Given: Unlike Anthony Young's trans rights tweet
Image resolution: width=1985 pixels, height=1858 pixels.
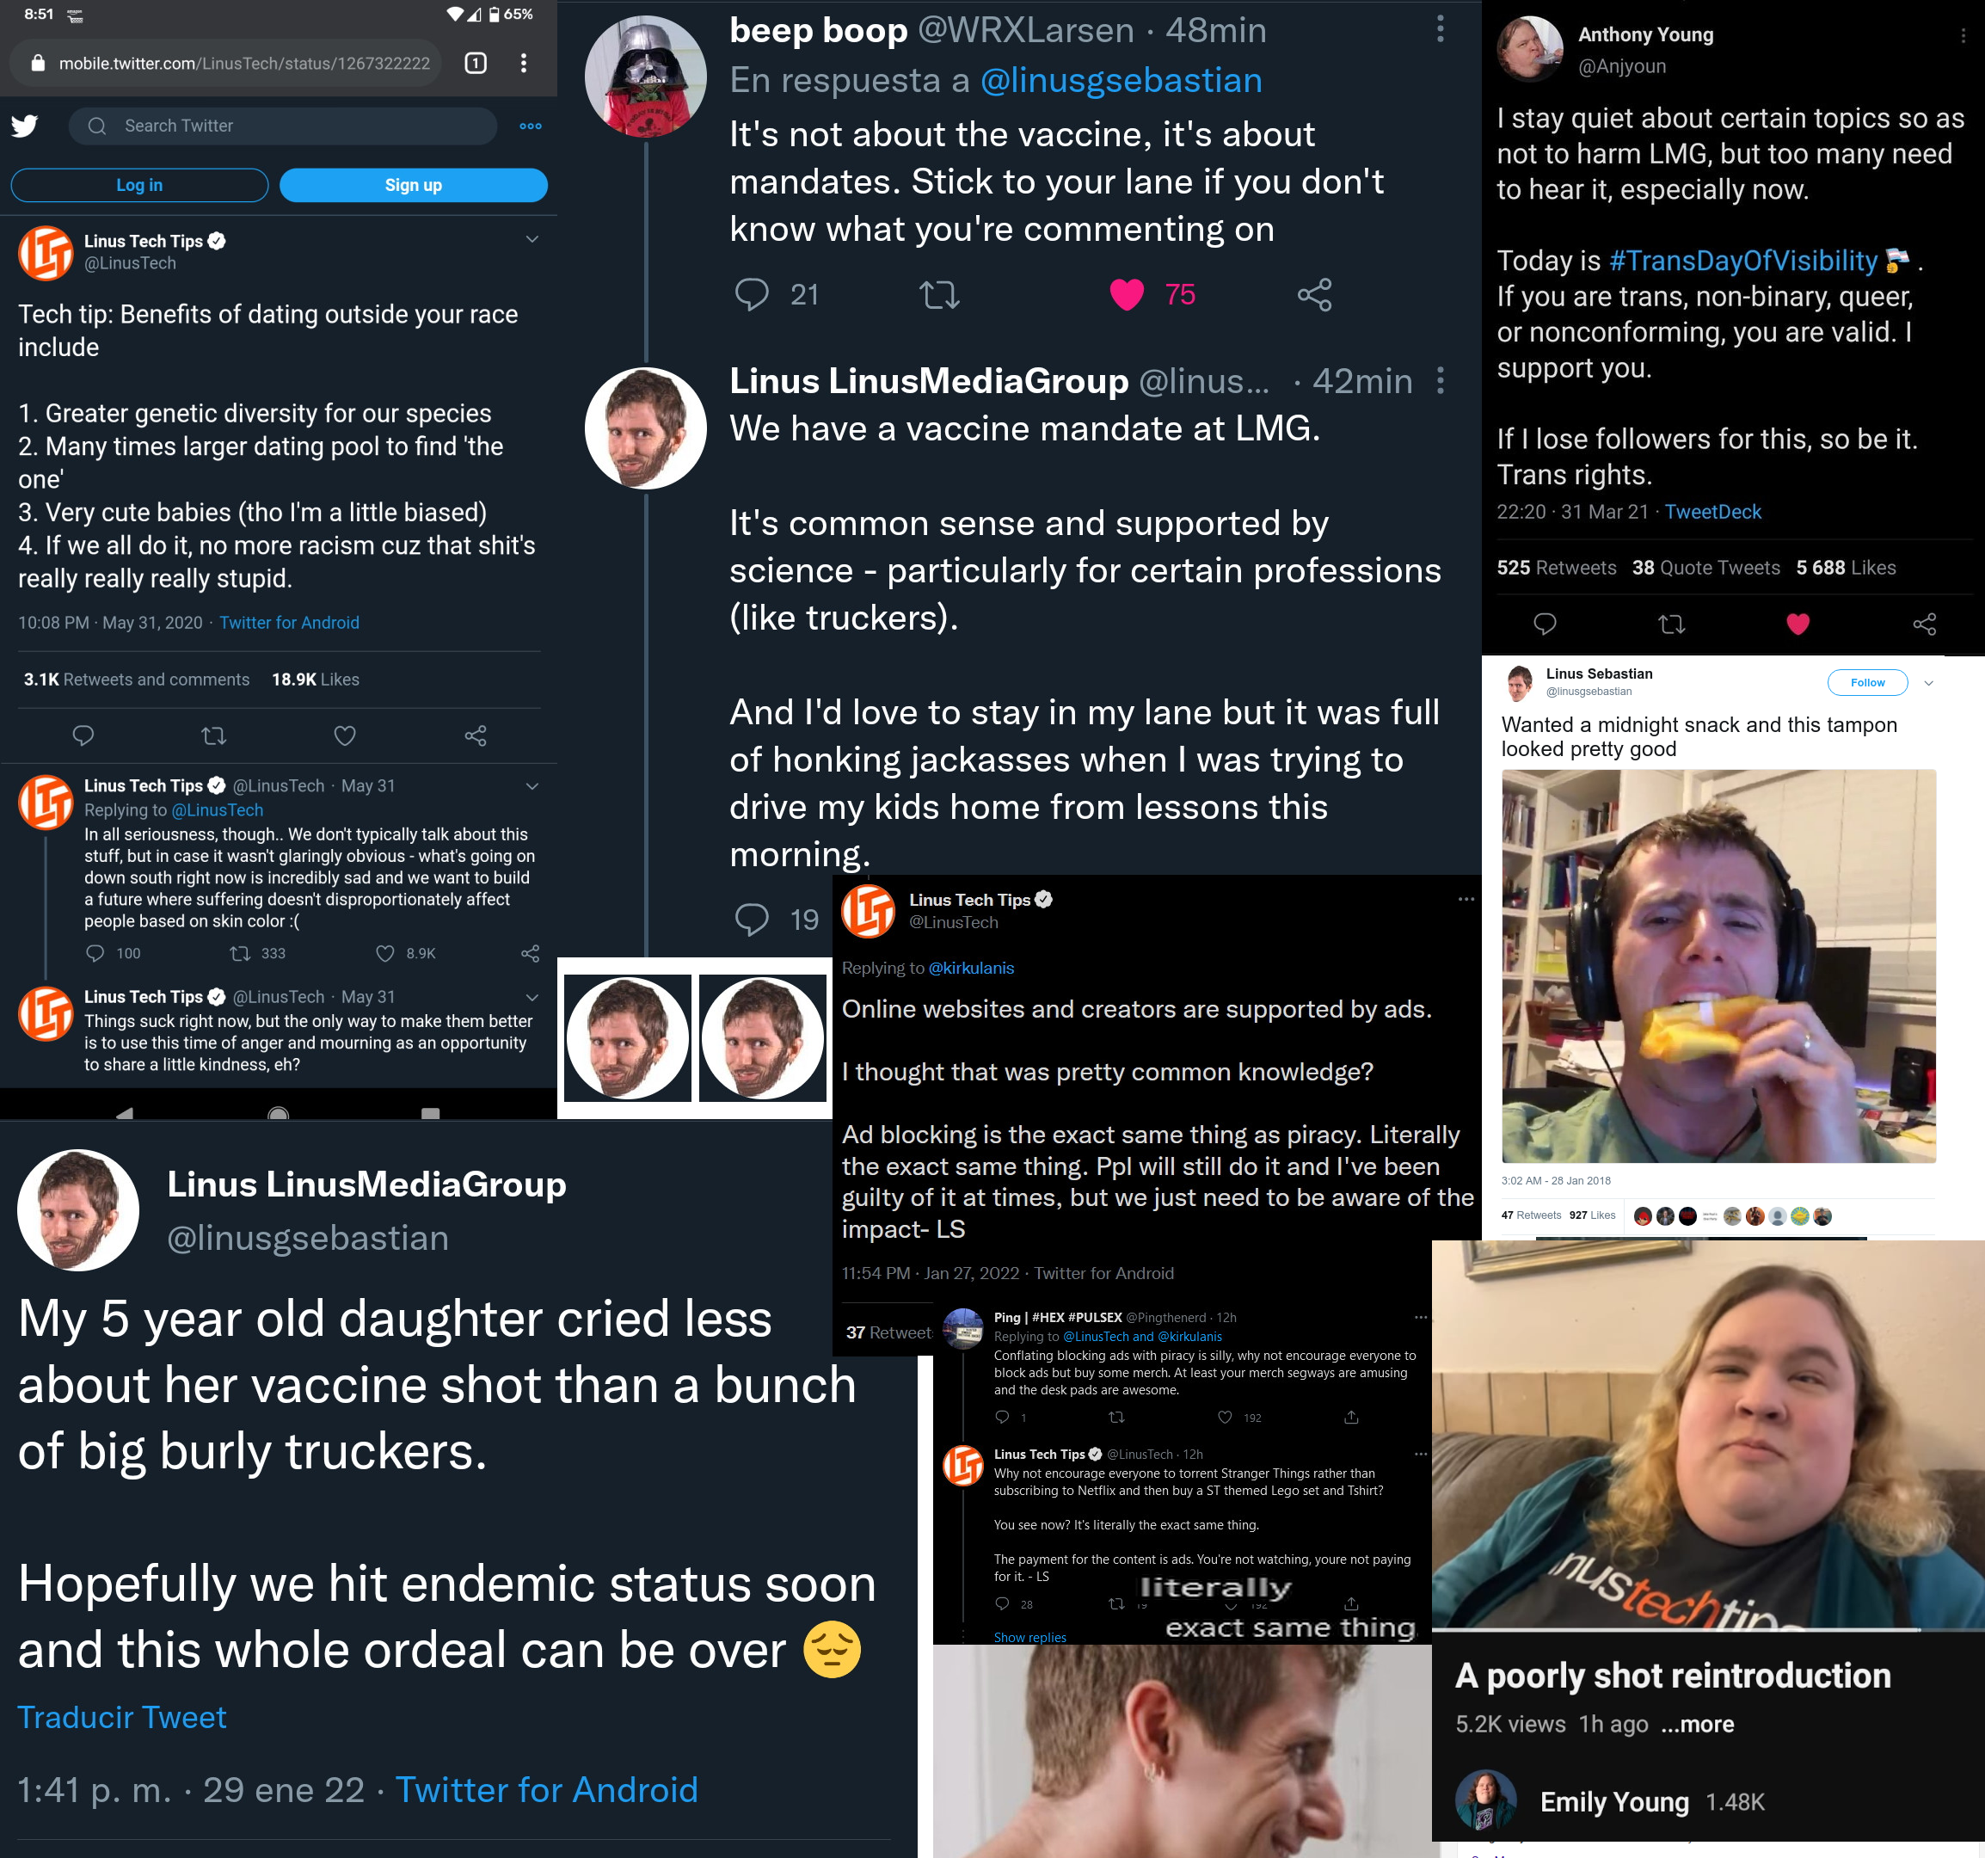Looking at the screenshot, I should point(1798,624).
